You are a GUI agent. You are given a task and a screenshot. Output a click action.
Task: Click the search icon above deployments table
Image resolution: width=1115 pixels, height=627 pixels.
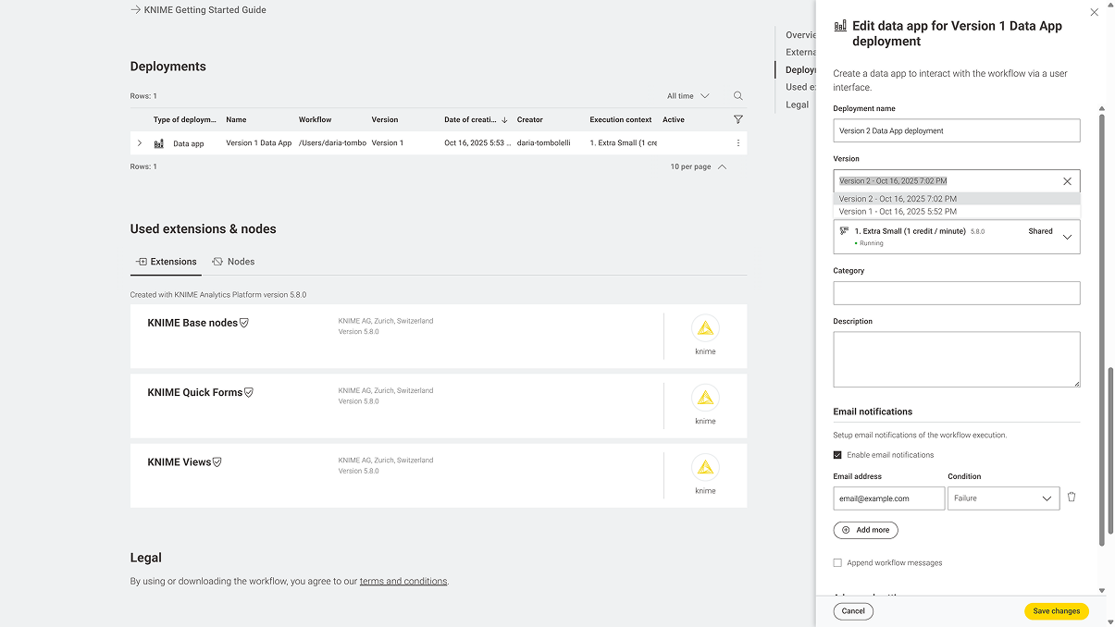tap(737, 96)
